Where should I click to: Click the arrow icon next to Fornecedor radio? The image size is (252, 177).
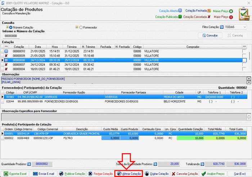point(77,27)
